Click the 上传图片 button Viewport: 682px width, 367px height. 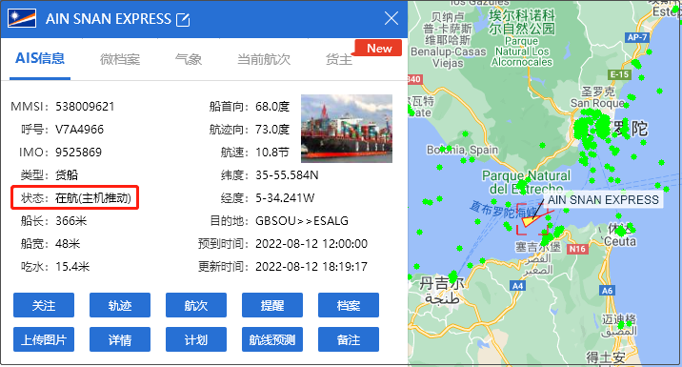tap(44, 339)
